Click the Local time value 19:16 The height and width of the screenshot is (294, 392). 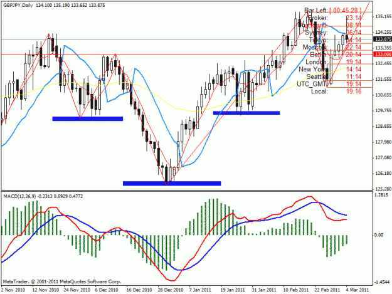pyautogui.click(x=354, y=92)
